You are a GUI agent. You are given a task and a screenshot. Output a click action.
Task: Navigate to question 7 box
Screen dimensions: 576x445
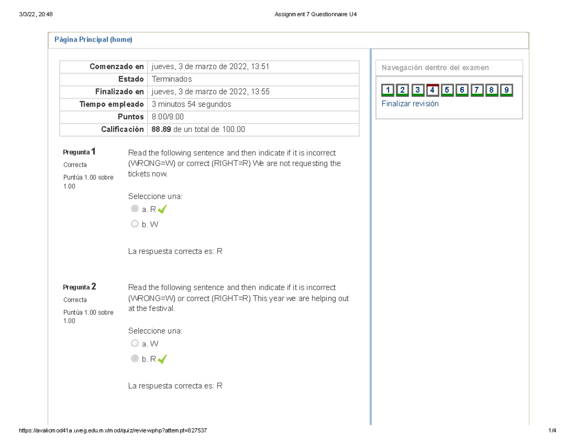click(x=477, y=90)
